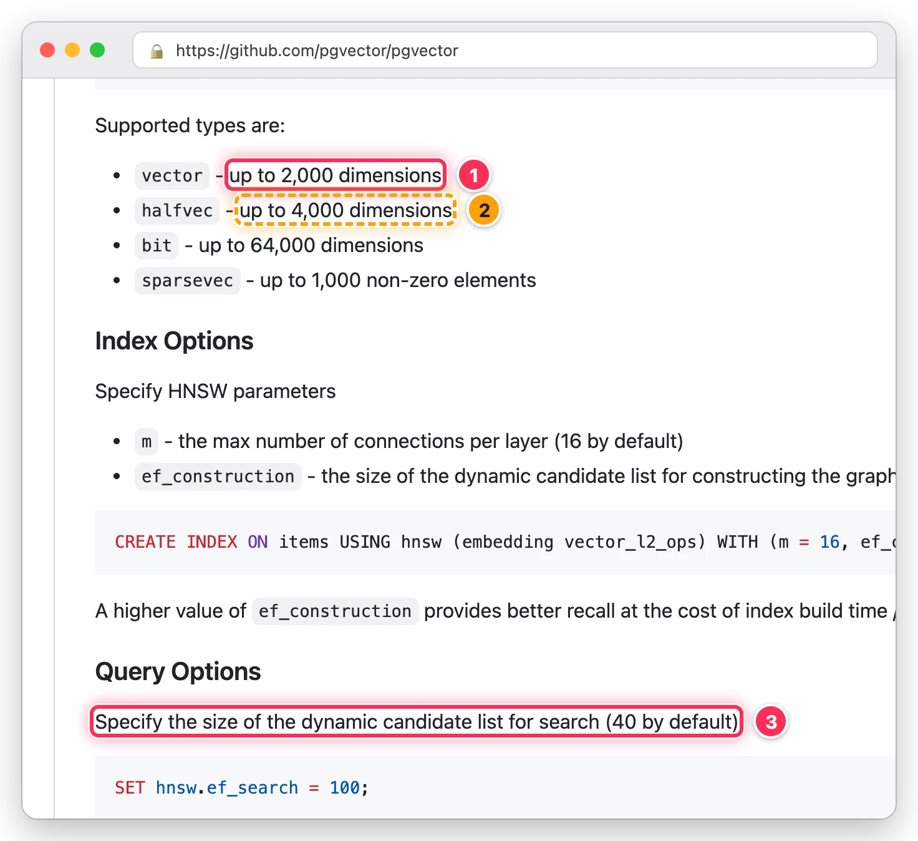Click 'Specify the size of the dynamic candidate list for search' text
This screenshot has width=918, height=841.
(347, 722)
